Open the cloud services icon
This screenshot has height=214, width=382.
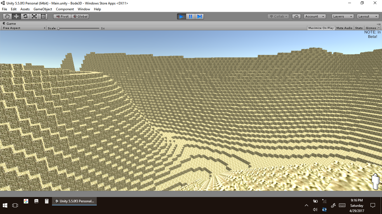coord(296,16)
